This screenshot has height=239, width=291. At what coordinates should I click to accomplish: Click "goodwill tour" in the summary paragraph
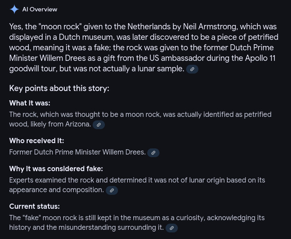pyautogui.click(x=33, y=69)
